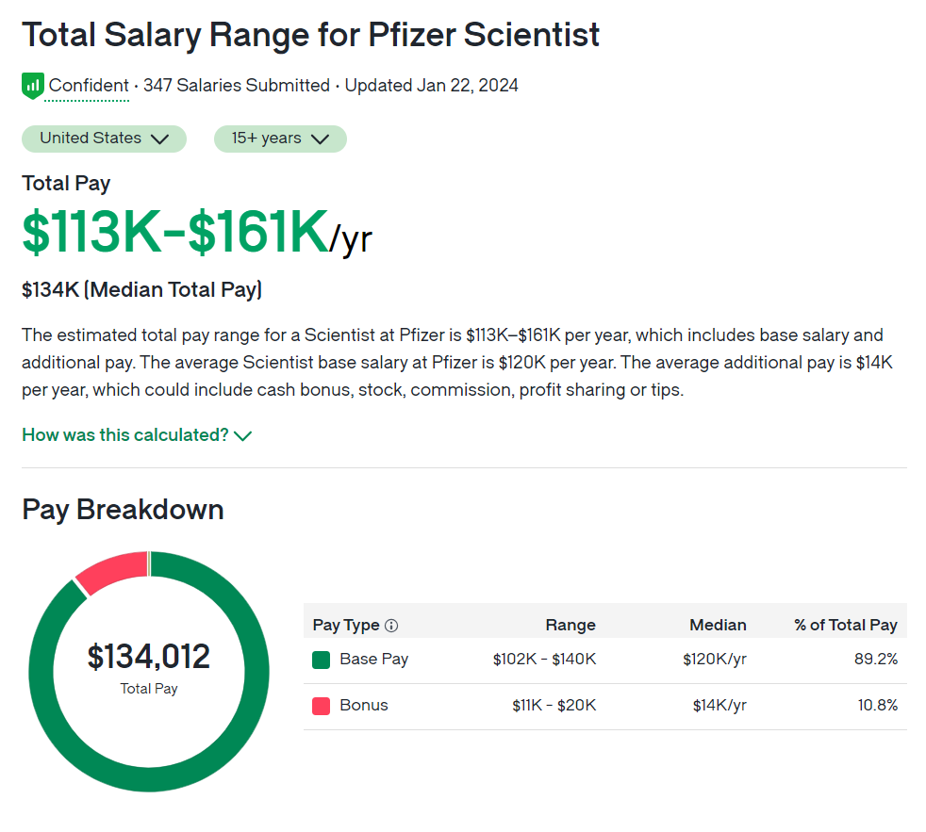
Task: Open the 15+ years experience dropdown
Action: coord(280,139)
